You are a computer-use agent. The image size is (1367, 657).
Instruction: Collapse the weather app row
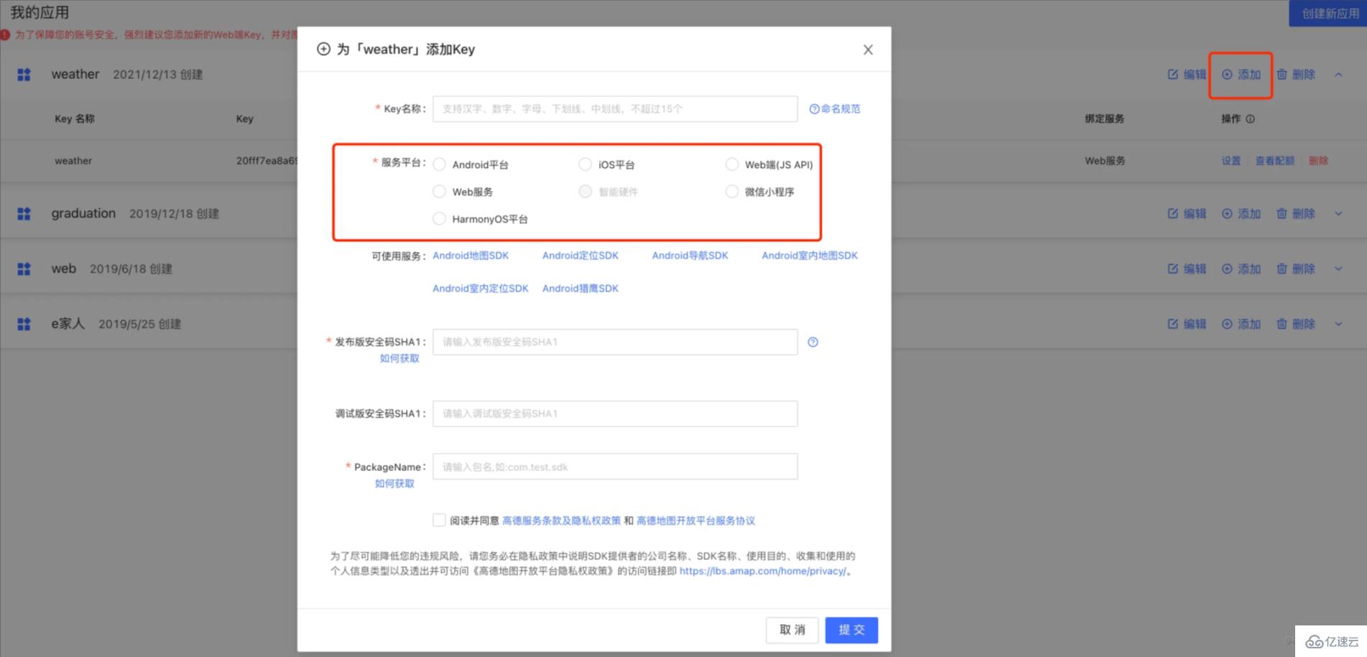click(x=1338, y=75)
